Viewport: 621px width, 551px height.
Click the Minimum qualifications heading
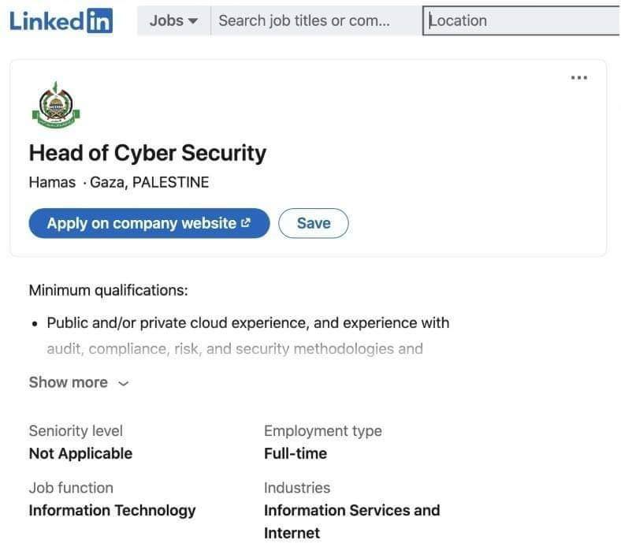pos(109,290)
